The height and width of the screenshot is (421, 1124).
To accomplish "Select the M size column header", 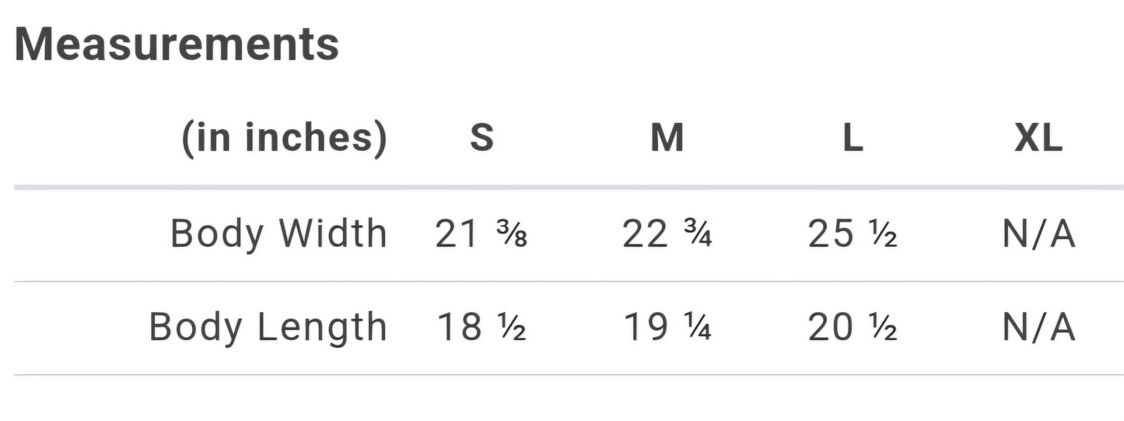I will point(667,139).
